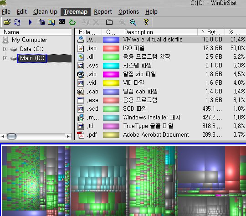Screen dimensions: 246x216
Task: Open the Help menu
Action: coord(151,12)
